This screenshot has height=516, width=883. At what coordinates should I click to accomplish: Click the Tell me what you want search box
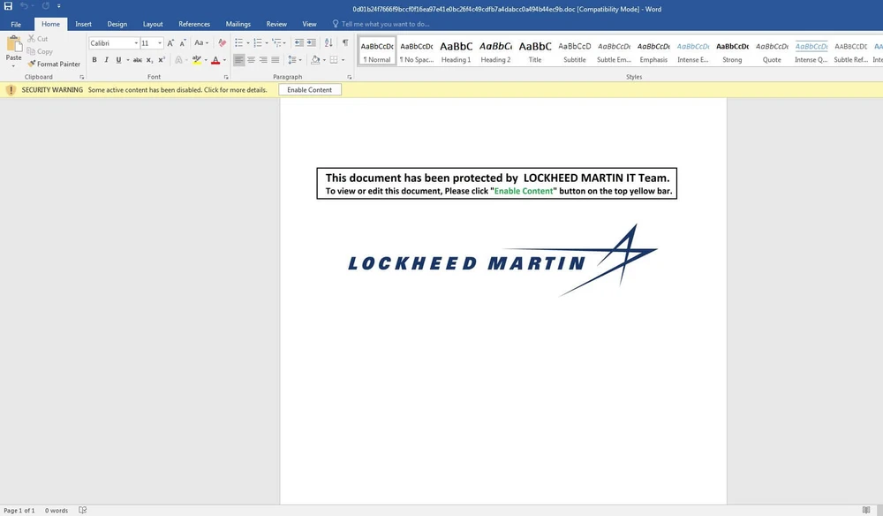pos(384,24)
